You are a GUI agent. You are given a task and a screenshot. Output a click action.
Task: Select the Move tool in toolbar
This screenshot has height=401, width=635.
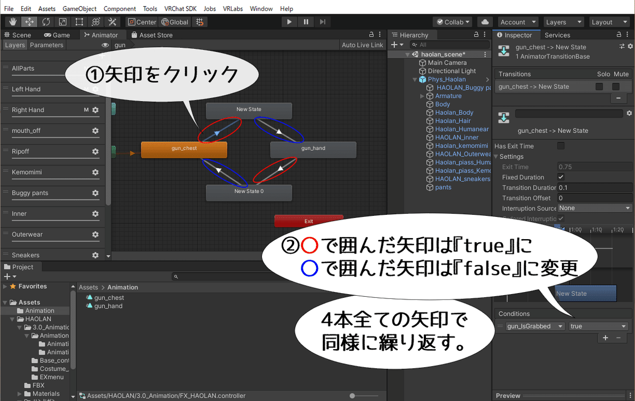tap(29, 22)
